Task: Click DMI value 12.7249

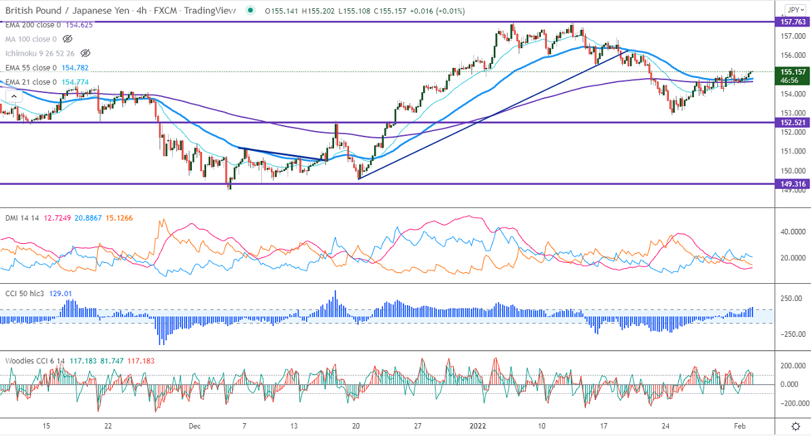Action: point(57,218)
